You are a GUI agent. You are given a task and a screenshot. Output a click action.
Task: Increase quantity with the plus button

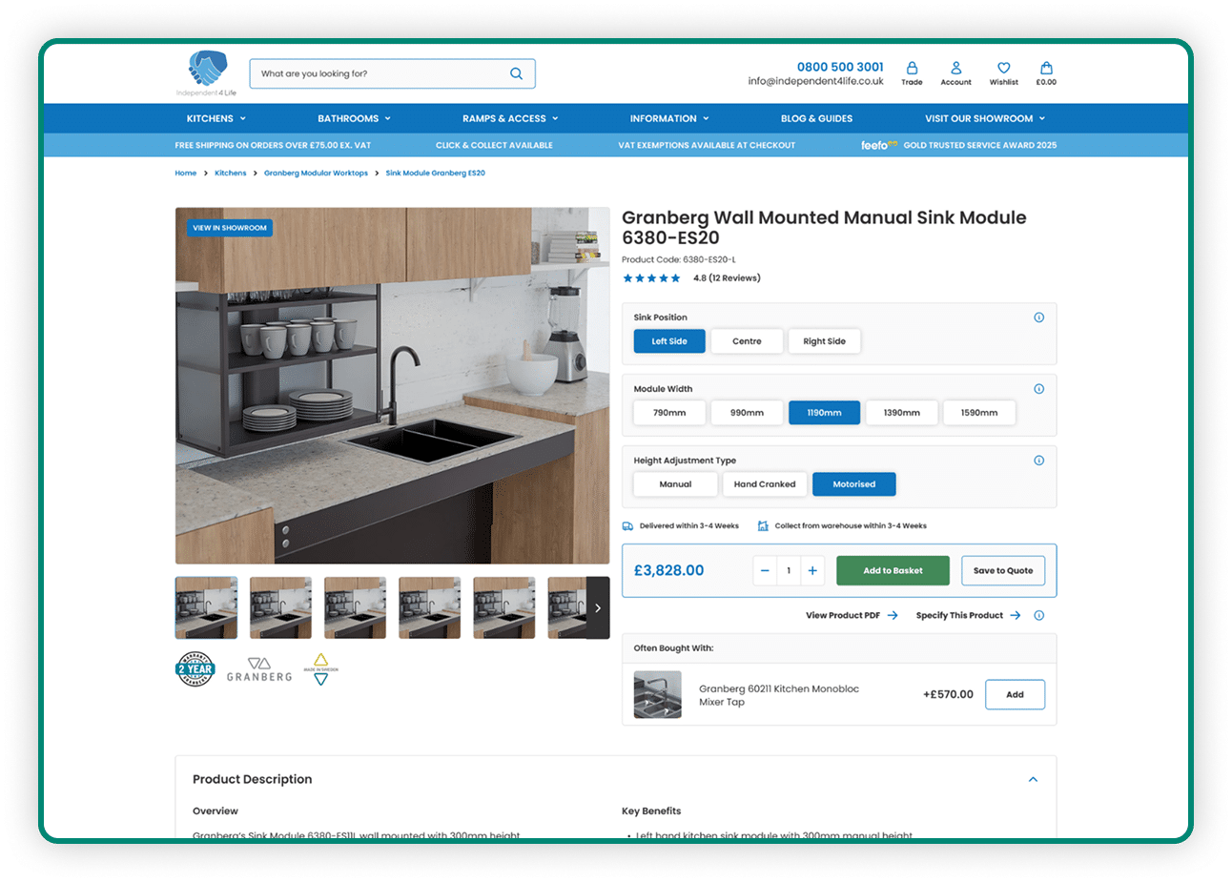click(x=812, y=570)
